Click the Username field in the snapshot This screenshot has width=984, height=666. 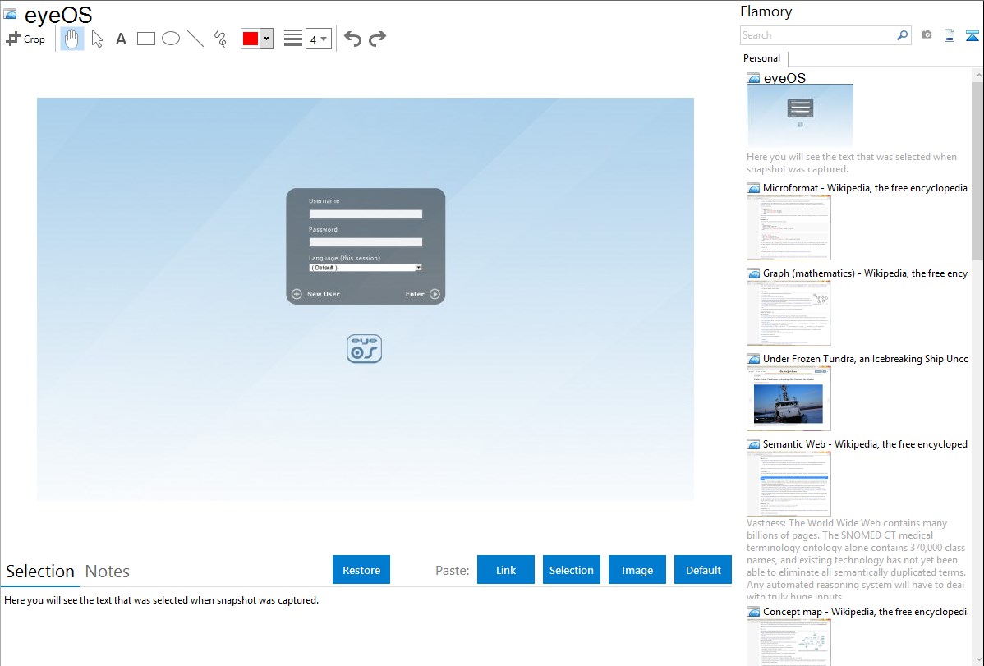point(366,214)
